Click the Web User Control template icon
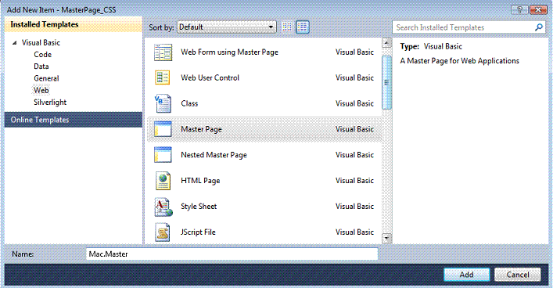This screenshot has width=553, height=288. click(x=163, y=77)
